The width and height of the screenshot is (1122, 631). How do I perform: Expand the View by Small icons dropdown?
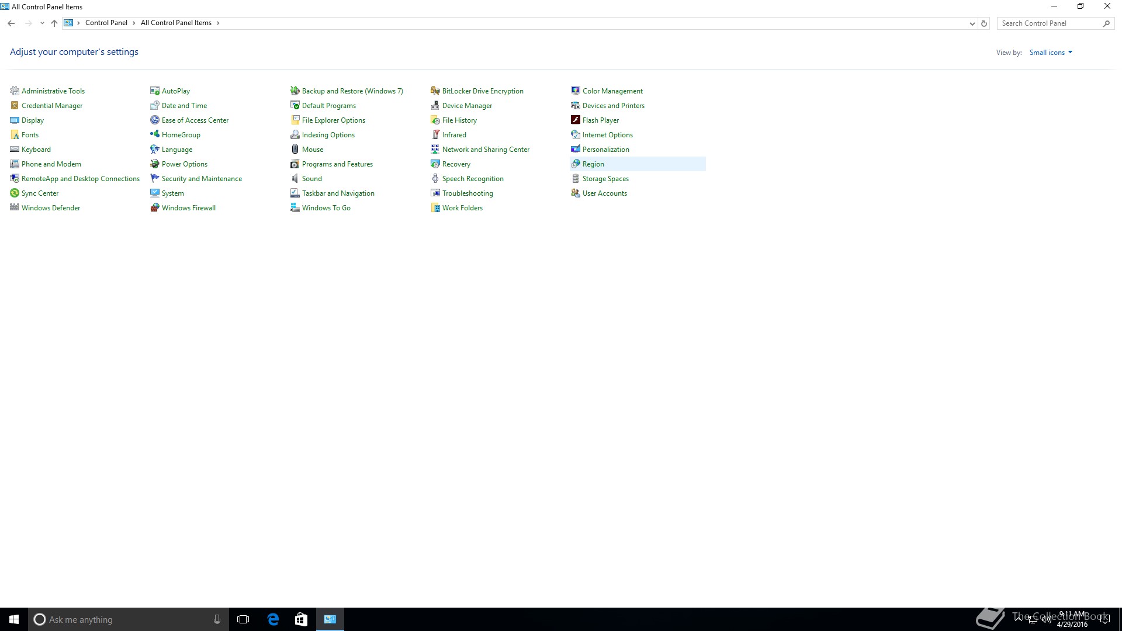click(1051, 53)
